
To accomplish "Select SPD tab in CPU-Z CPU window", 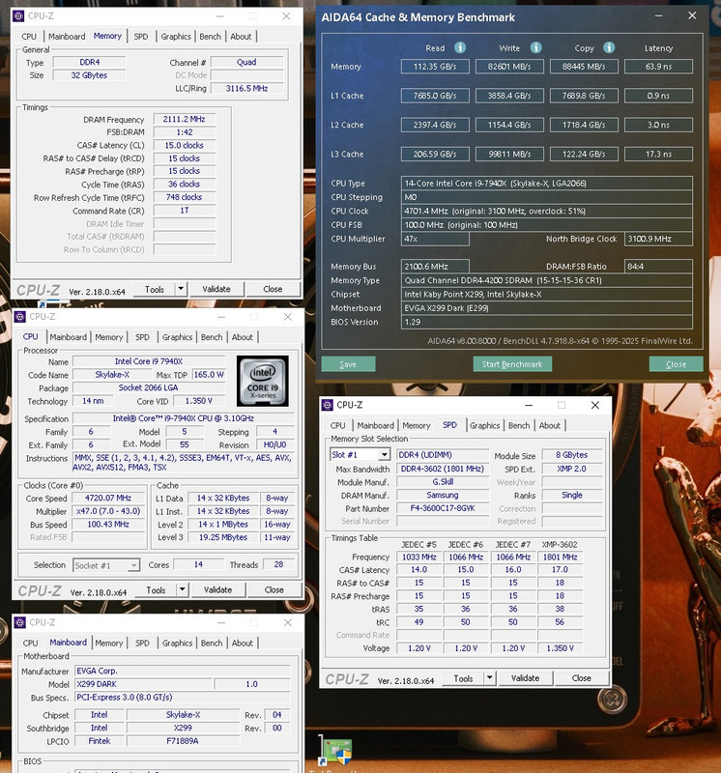I will click(x=142, y=337).
